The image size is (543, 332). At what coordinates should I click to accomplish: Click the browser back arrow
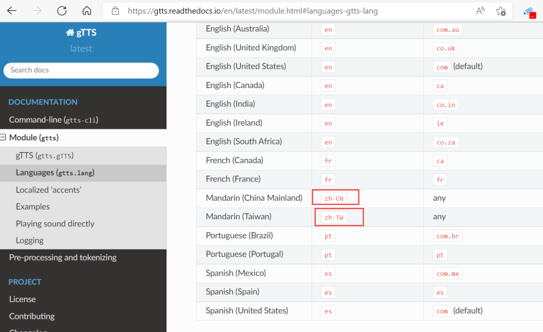pos(12,11)
